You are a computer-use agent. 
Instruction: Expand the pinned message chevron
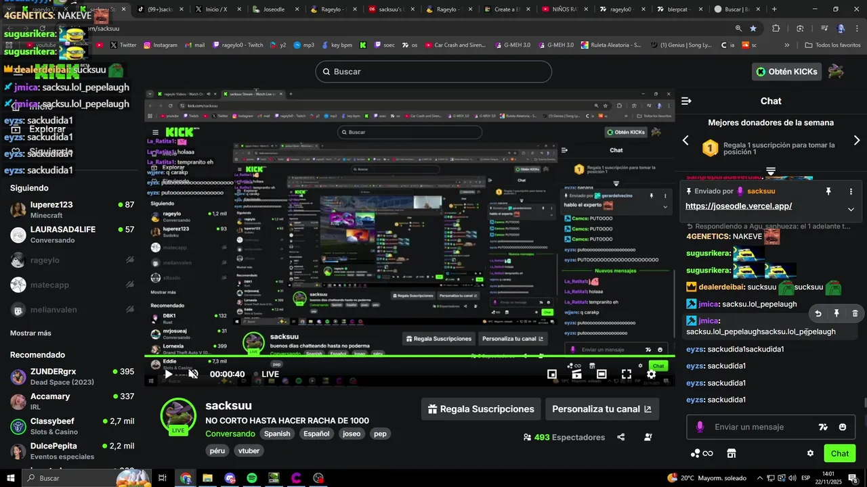851,209
